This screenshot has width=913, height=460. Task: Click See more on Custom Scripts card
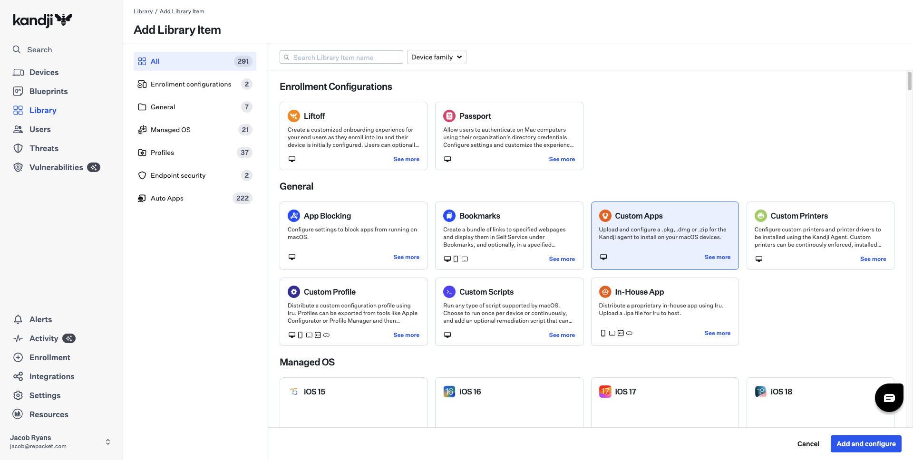click(x=562, y=335)
